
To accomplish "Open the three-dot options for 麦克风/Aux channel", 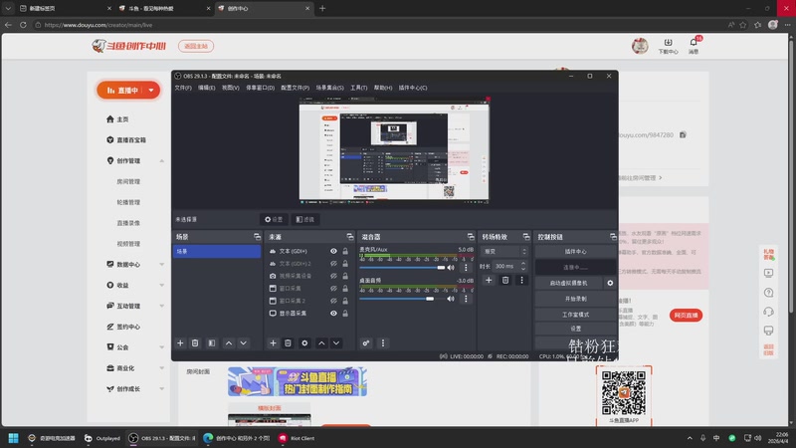I will [x=466, y=268].
